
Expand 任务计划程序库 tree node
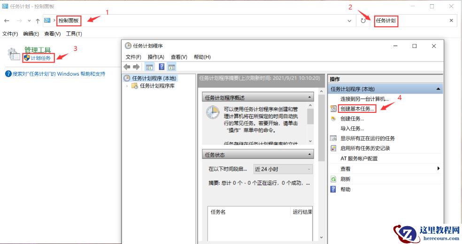click(127, 86)
